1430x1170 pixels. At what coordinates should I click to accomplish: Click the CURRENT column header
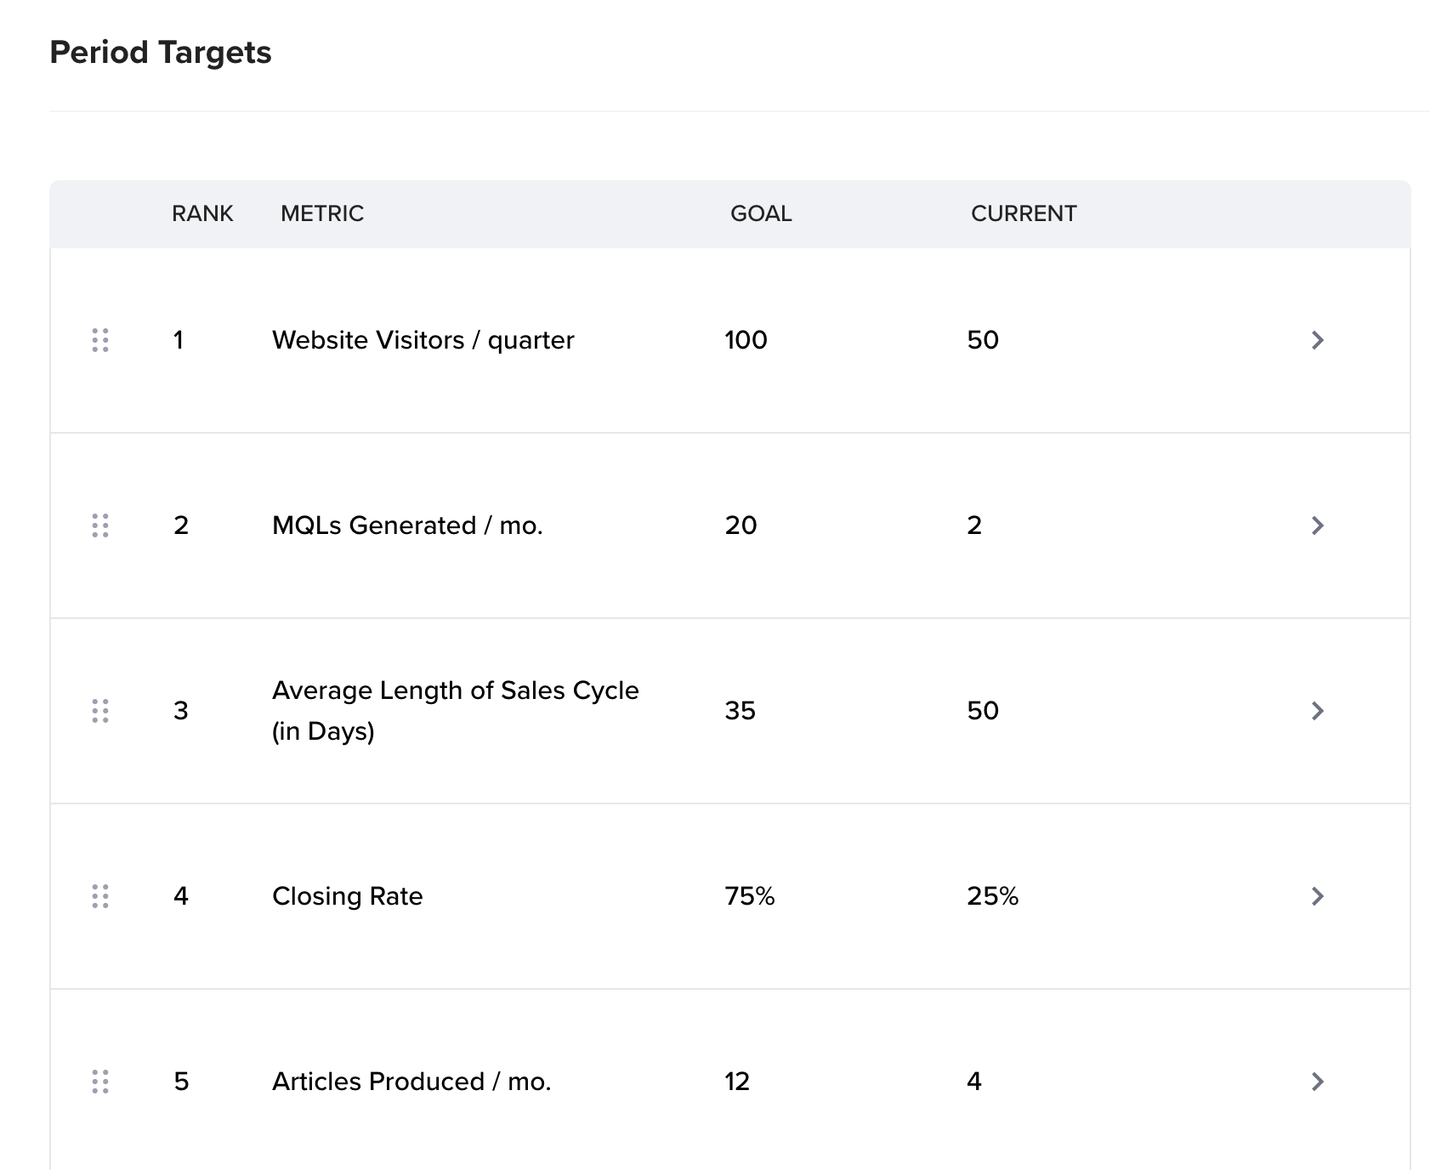(1024, 213)
